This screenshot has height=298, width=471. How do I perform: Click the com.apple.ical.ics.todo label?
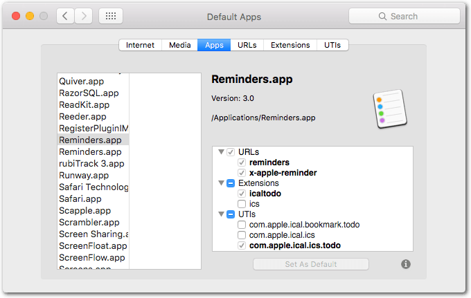click(x=294, y=245)
